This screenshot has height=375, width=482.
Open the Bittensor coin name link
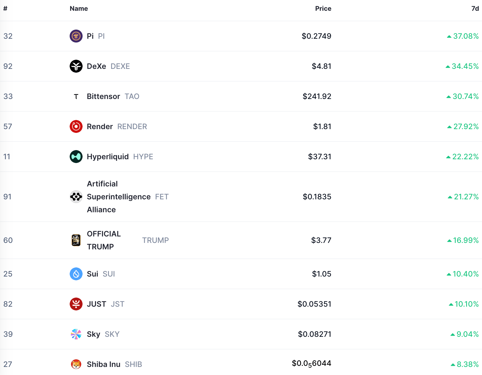click(103, 96)
